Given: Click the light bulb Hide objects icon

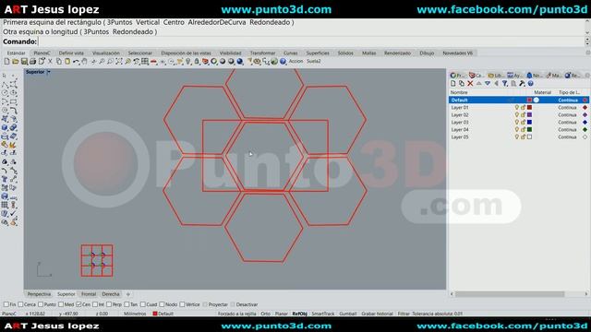Looking at the screenshot, I should [187, 62].
